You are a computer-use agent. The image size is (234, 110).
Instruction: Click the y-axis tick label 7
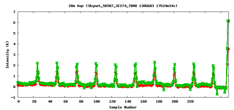click(14, 12)
